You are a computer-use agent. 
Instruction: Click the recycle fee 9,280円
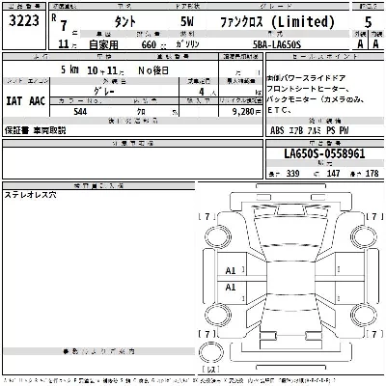tap(247, 112)
